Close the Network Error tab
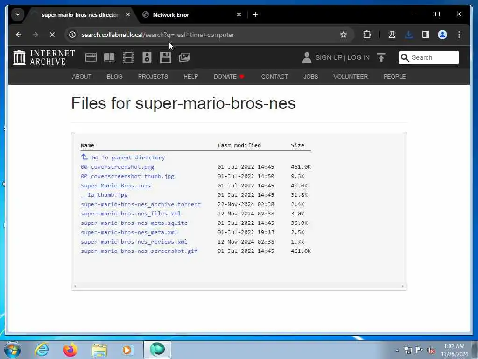 [239, 14]
